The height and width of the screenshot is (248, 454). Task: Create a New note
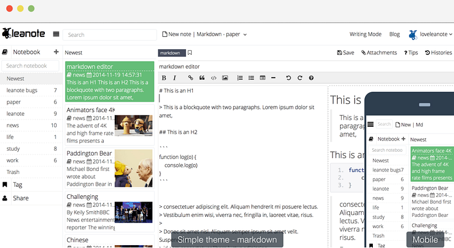[x=176, y=34]
